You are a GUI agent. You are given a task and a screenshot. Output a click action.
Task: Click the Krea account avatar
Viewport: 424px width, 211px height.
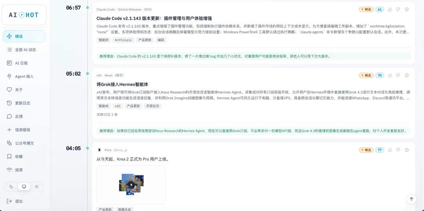pos(99,150)
